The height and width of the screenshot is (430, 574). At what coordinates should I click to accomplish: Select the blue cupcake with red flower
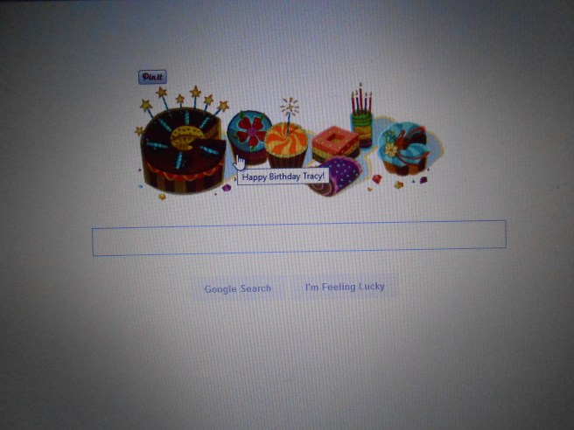248,137
